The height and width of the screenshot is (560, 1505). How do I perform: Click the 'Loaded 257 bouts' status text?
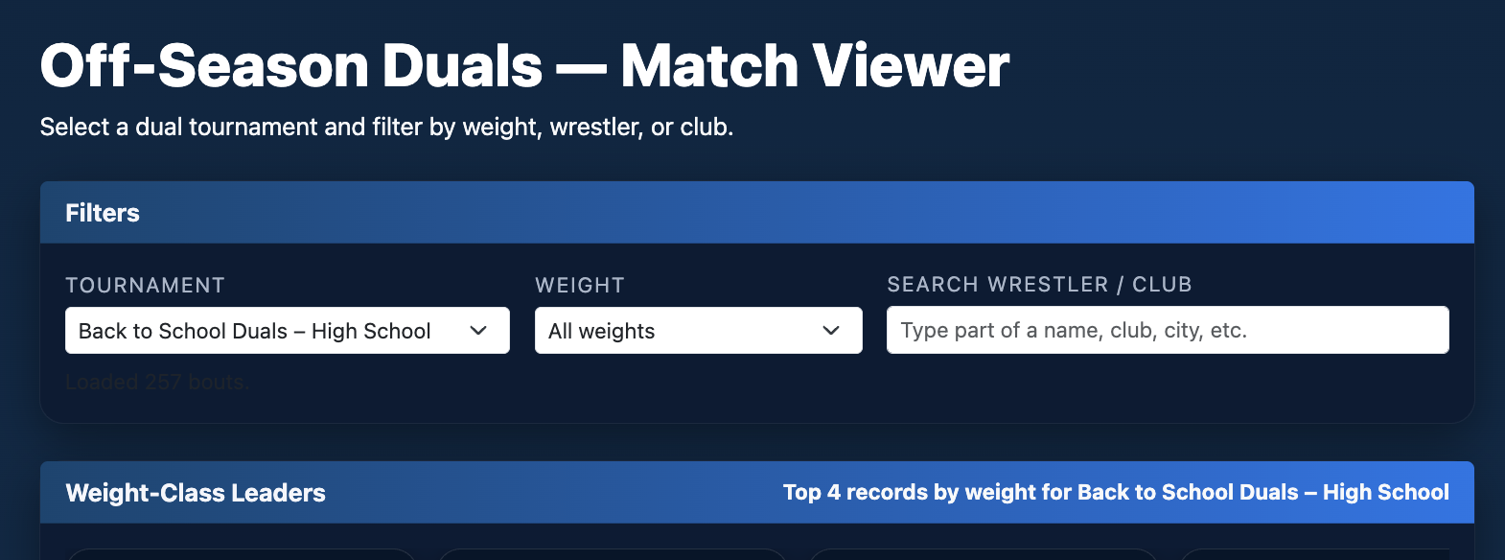click(157, 381)
